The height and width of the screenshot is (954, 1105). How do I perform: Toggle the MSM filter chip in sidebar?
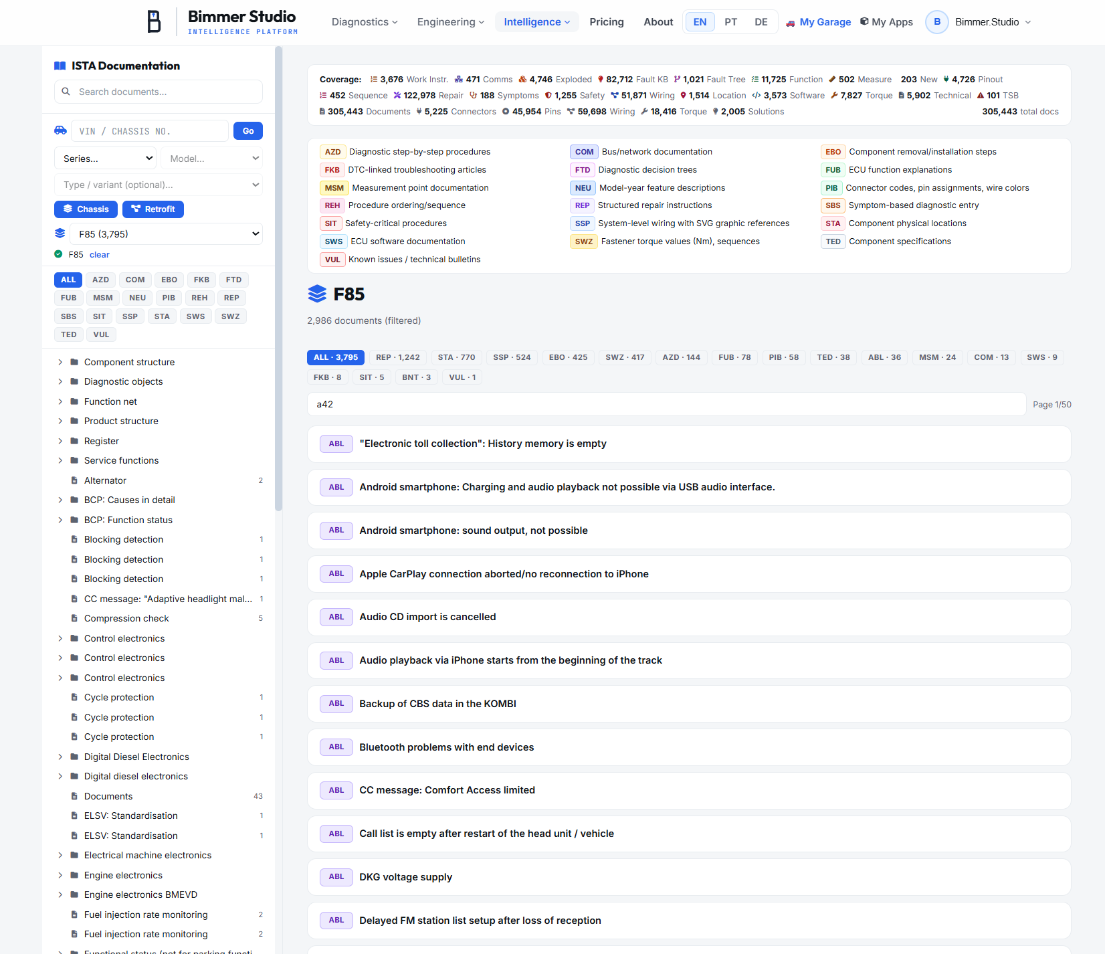tap(103, 298)
